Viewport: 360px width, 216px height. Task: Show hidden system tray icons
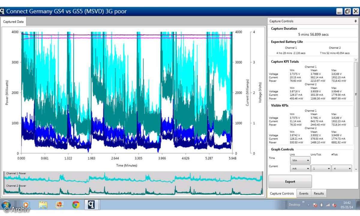click(308, 205)
